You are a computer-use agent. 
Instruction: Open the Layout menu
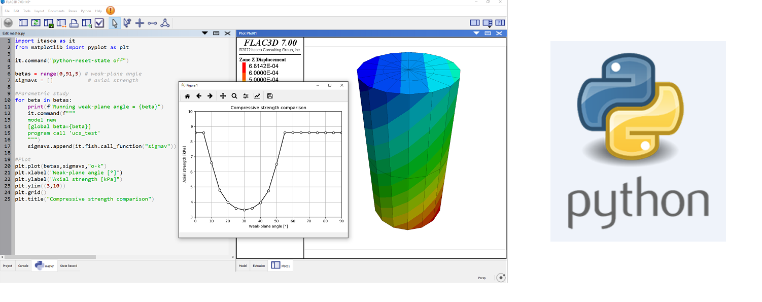pos(39,11)
